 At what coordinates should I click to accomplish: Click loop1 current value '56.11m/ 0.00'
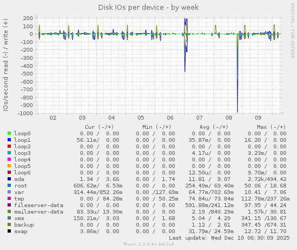point(98,140)
